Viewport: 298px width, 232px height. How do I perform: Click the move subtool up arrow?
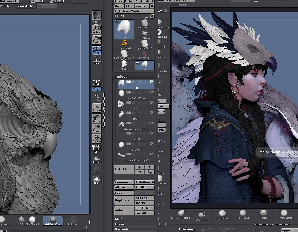pyautogui.click(x=140, y=172)
